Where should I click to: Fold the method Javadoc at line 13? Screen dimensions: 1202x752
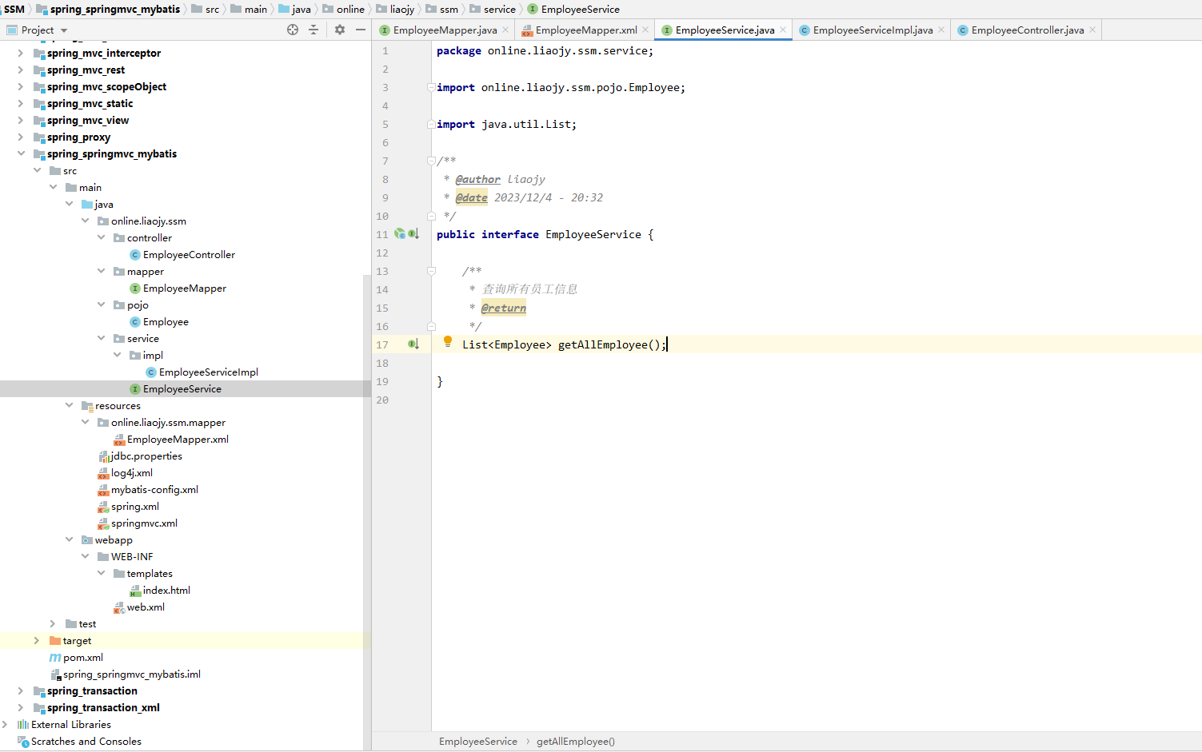point(431,271)
